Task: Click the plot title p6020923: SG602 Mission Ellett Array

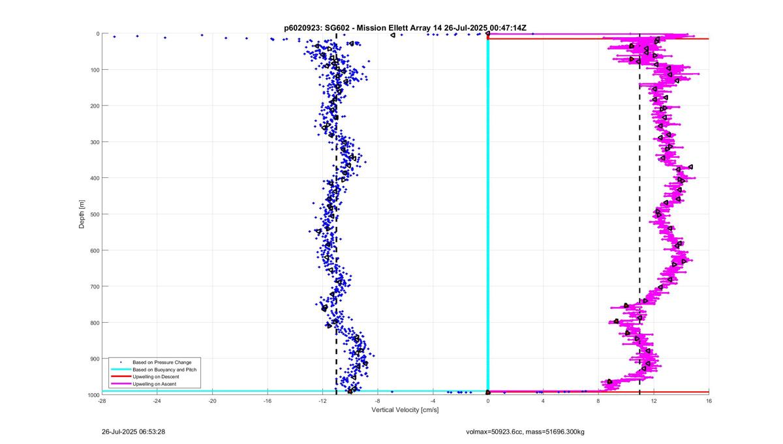Action: (x=405, y=29)
